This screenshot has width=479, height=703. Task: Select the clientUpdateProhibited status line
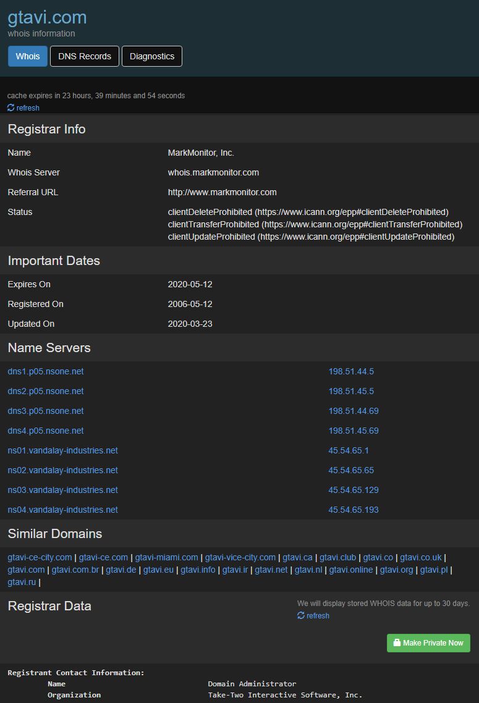(312, 236)
